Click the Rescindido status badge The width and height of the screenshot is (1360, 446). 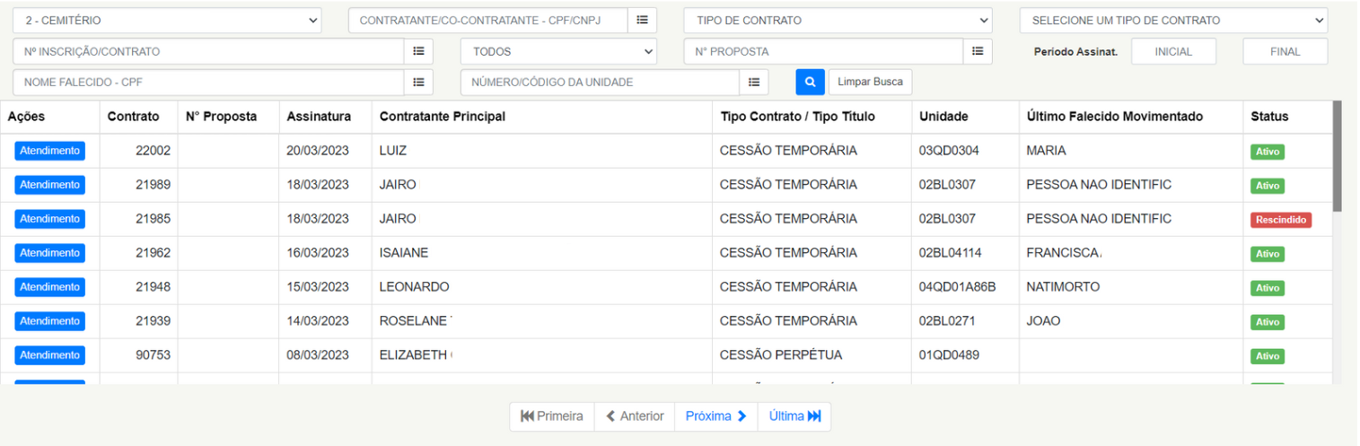coord(1281,220)
